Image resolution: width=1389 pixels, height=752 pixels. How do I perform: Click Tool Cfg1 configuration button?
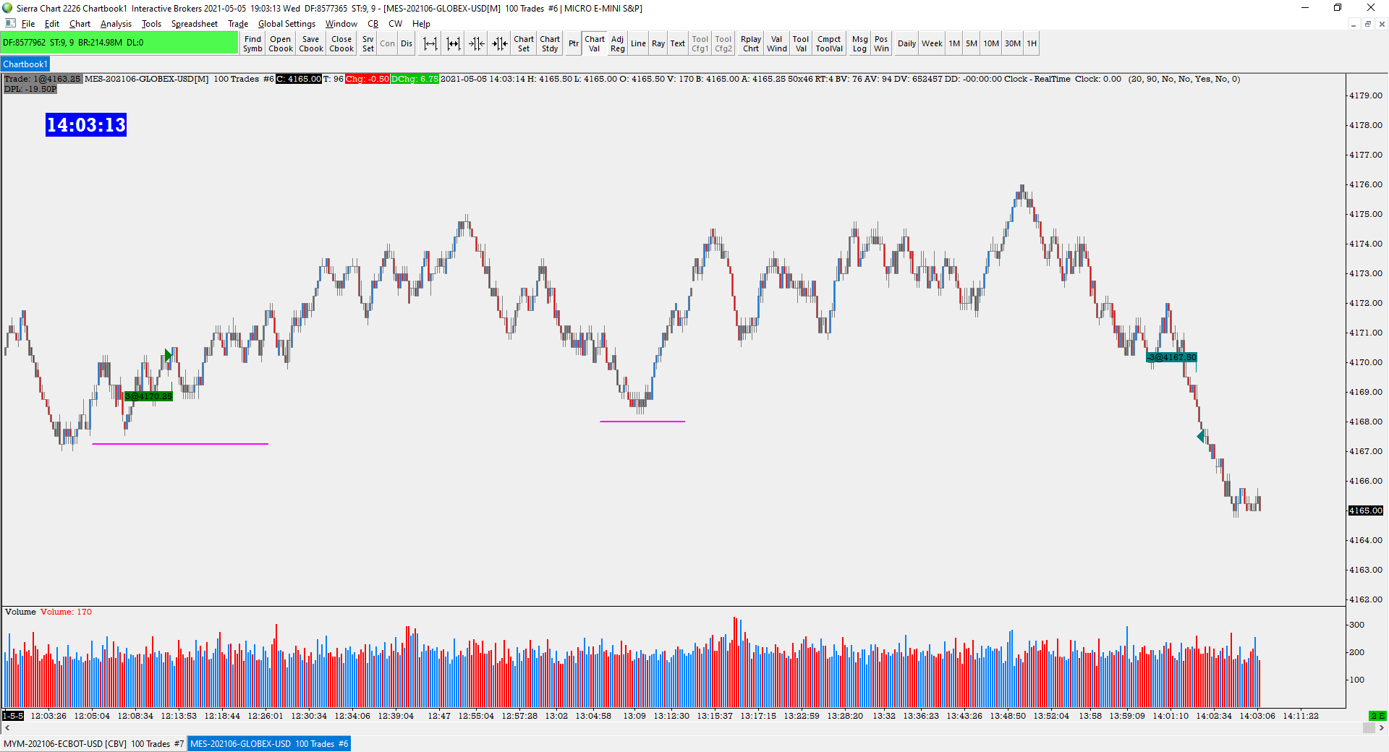pos(700,43)
